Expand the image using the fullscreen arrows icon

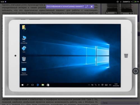tap(87, 6)
